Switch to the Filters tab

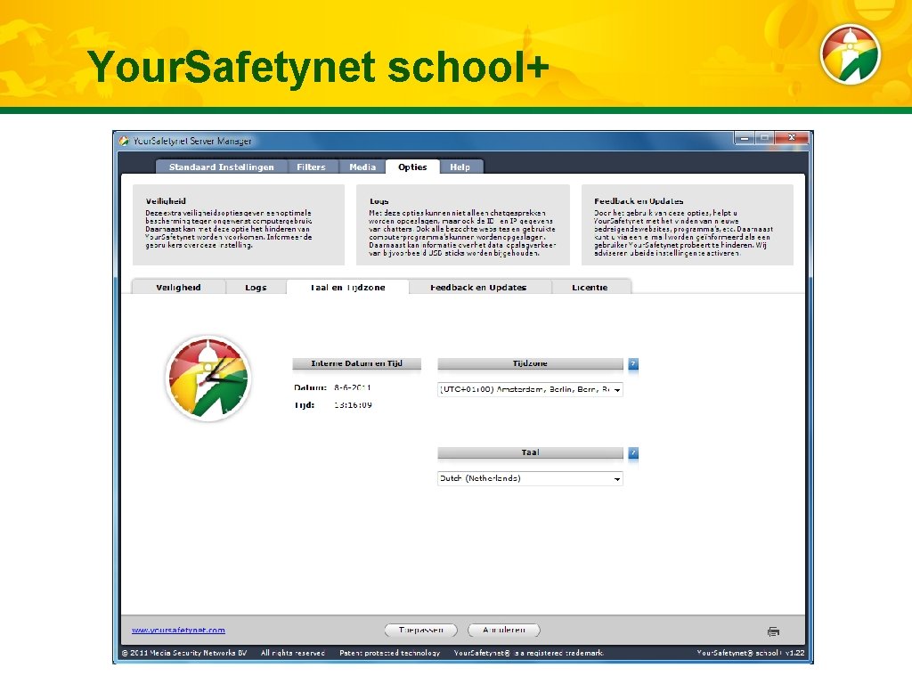click(x=311, y=167)
